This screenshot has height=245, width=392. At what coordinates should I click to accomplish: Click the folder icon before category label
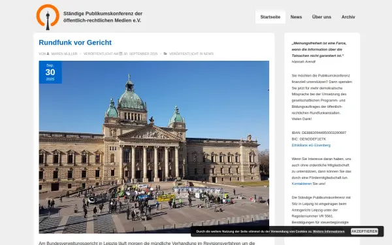click(165, 54)
